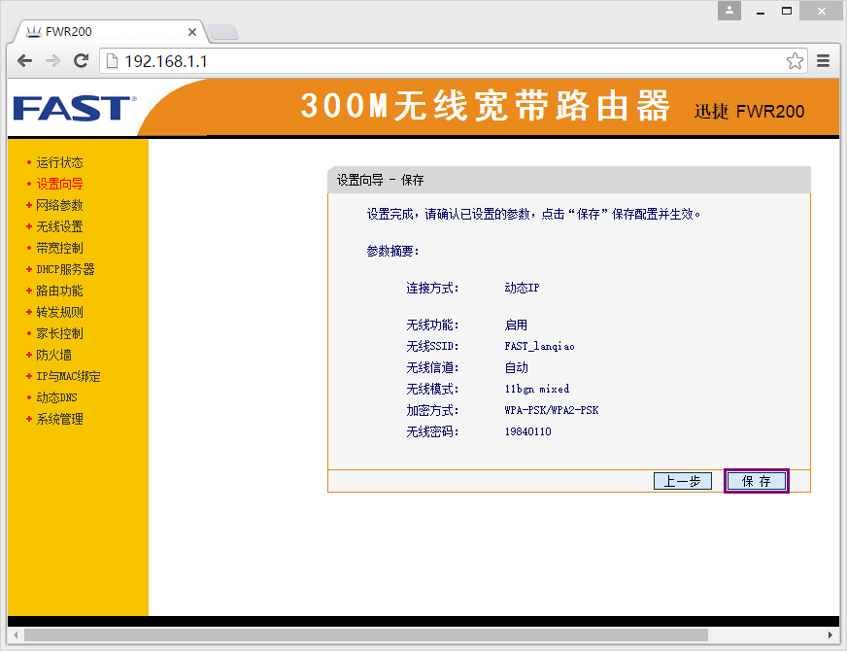This screenshot has width=847, height=651.
Task: Click the 无线信道 value 自动
Action: pyautogui.click(x=516, y=367)
